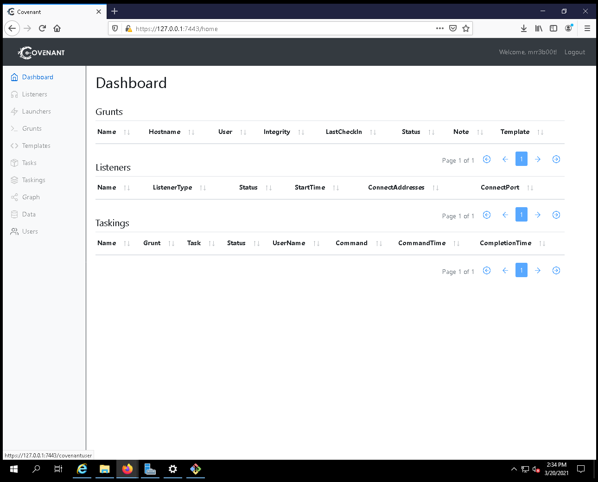Open the Dashboard sidebar item

(x=32, y=77)
